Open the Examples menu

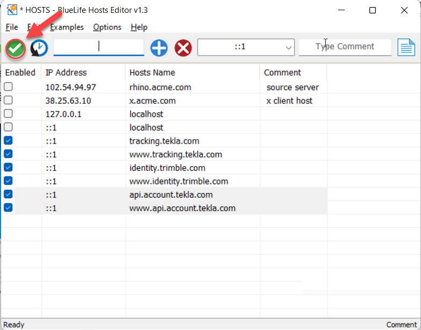pyautogui.click(x=67, y=27)
